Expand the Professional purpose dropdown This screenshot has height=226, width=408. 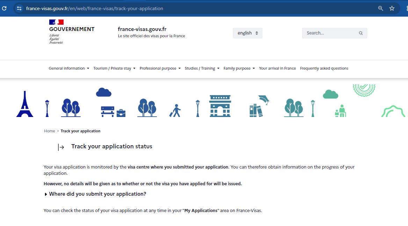click(x=160, y=68)
